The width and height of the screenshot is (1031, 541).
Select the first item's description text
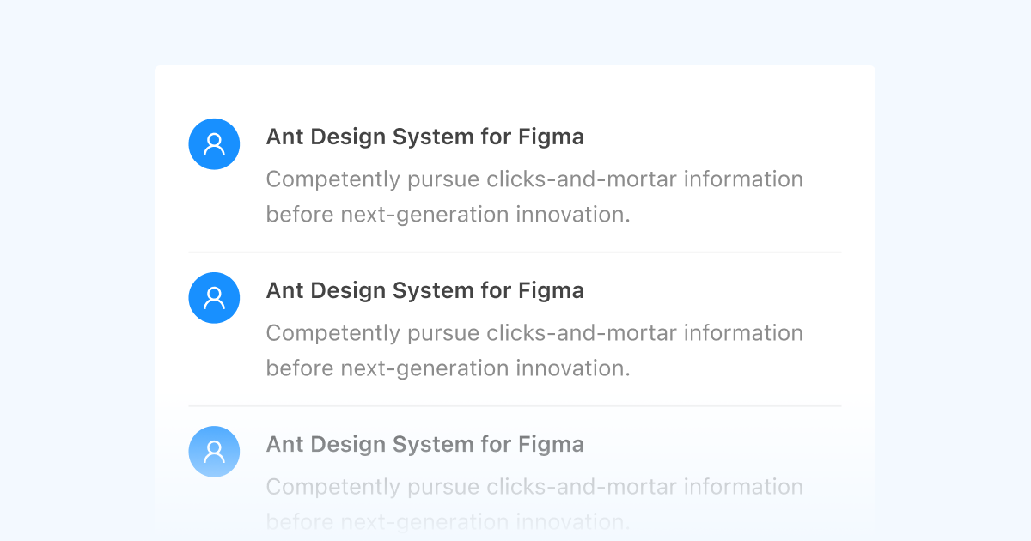[534, 197]
